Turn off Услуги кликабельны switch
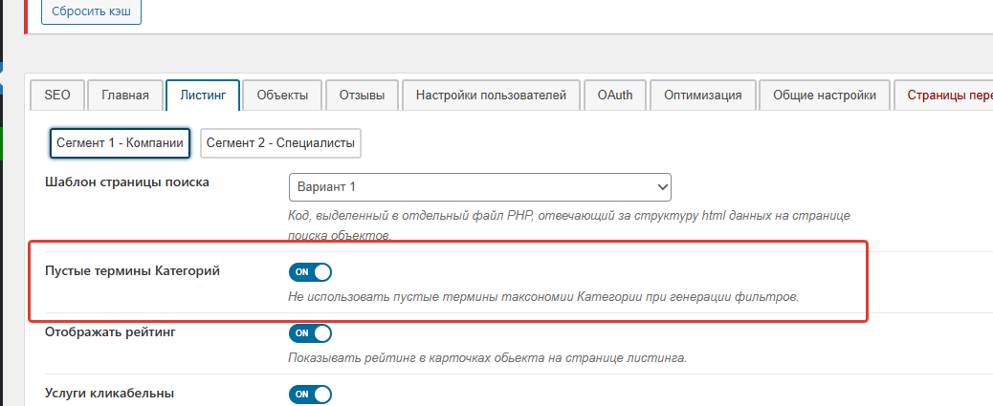The width and height of the screenshot is (993, 406). [x=310, y=395]
